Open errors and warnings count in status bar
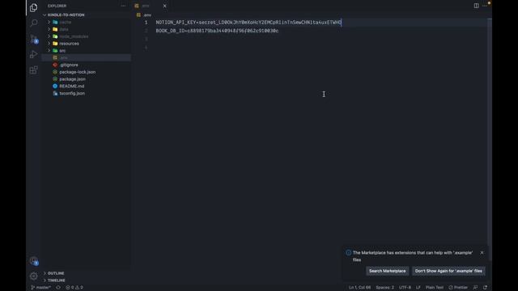Viewport: 518px width, 291px height. click(74, 288)
